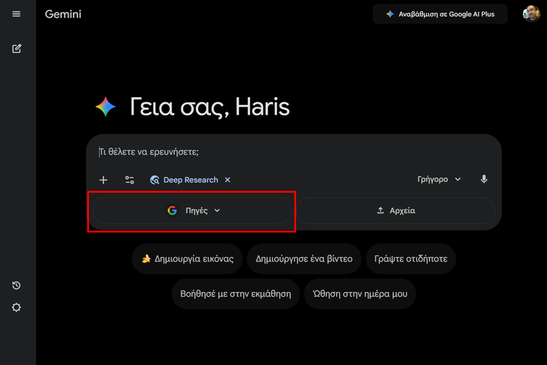The image size is (547, 365).
Task: Click Αναβάθμιση σε Google AI Plus
Action: [440, 14]
